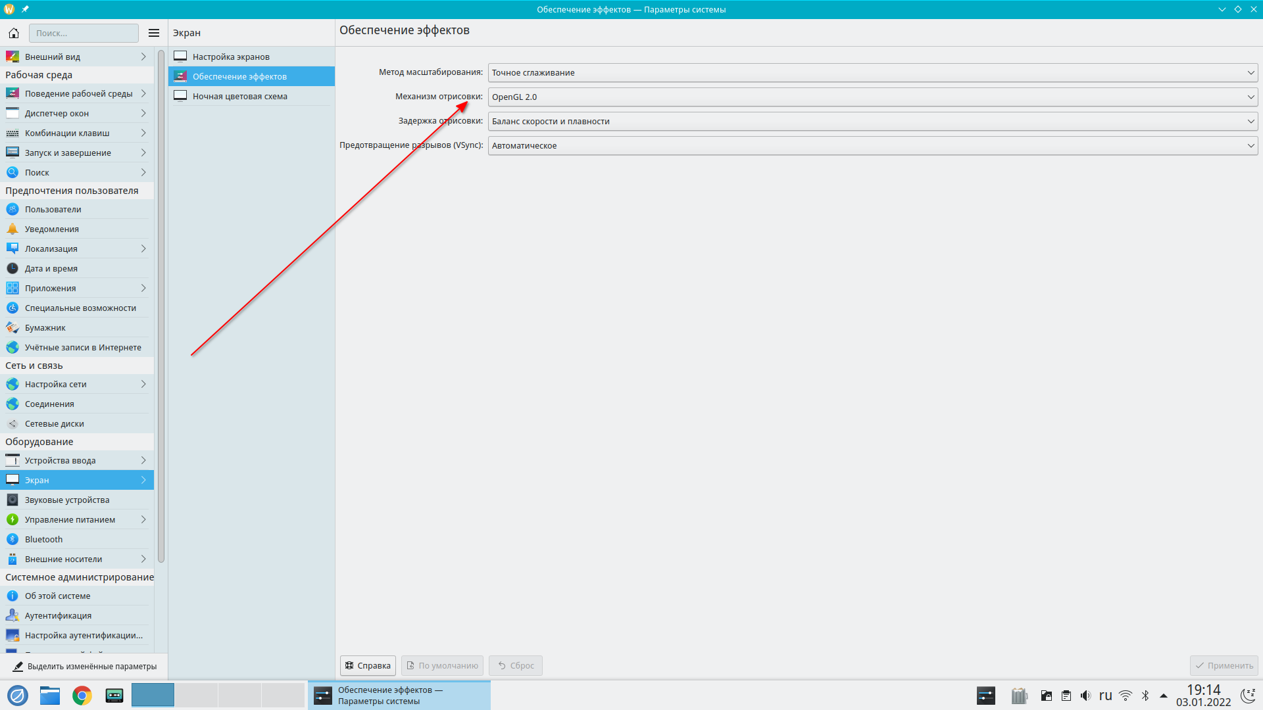1263x710 pixels.
Task: Open Wi-Fi network icon in system tray
Action: [x=1126, y=696]
